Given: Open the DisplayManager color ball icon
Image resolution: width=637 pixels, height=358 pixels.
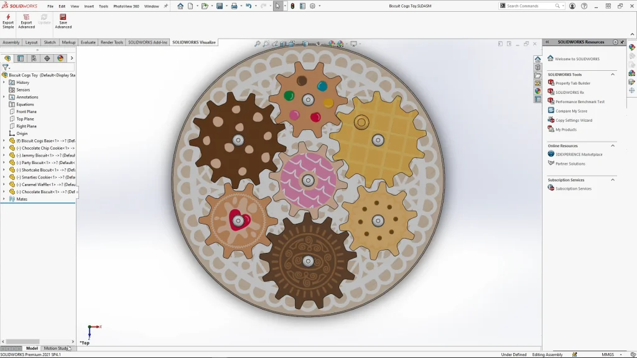Looking at the screenshot, I should pyautogui.click(x=60, y=58).
